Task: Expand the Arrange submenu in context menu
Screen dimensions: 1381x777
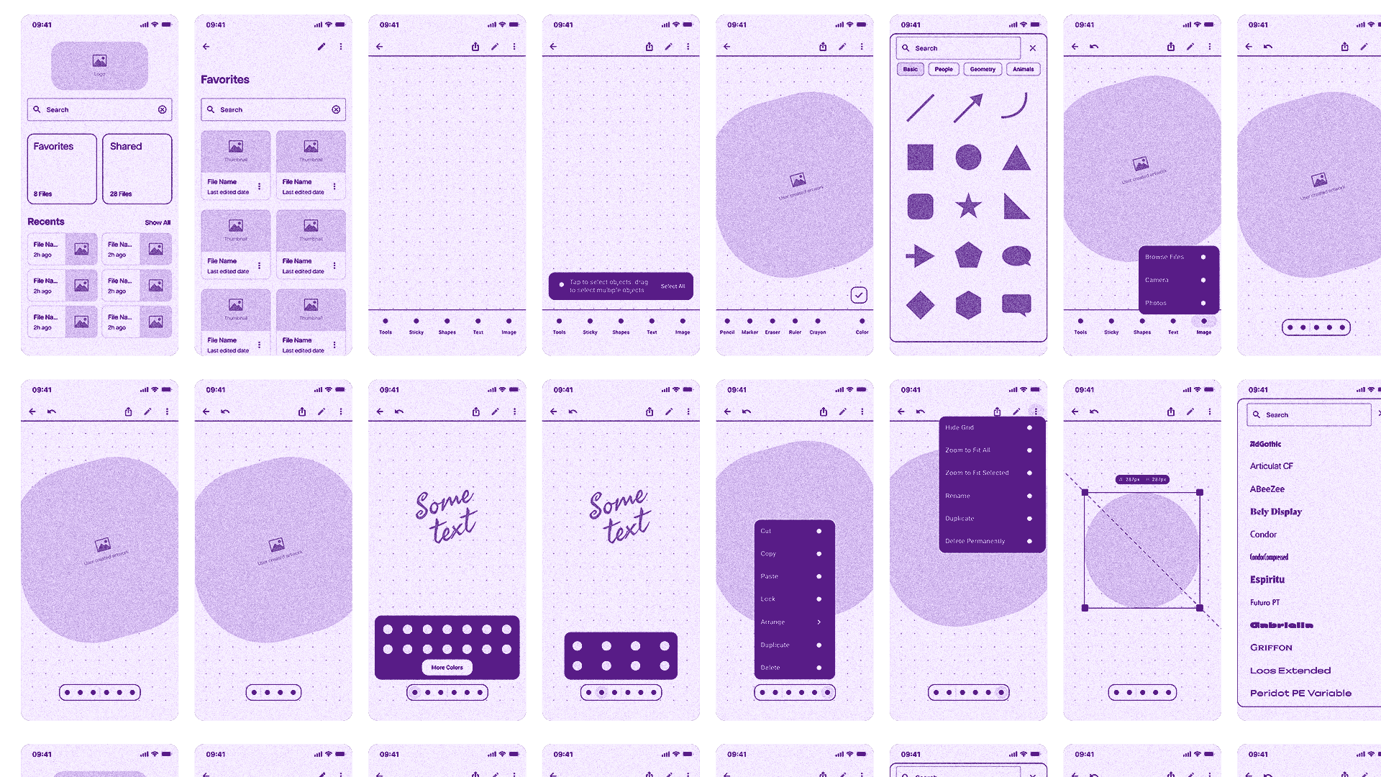Action: [791, 622]
